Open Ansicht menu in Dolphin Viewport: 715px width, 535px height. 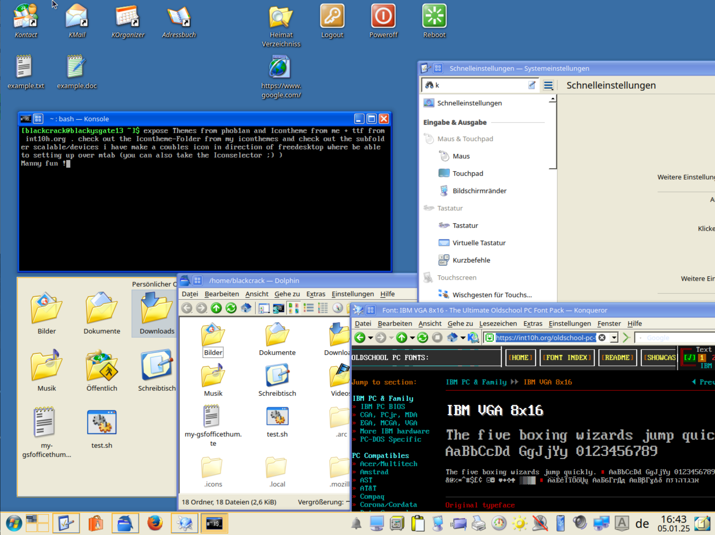click(x=257, y=294)
